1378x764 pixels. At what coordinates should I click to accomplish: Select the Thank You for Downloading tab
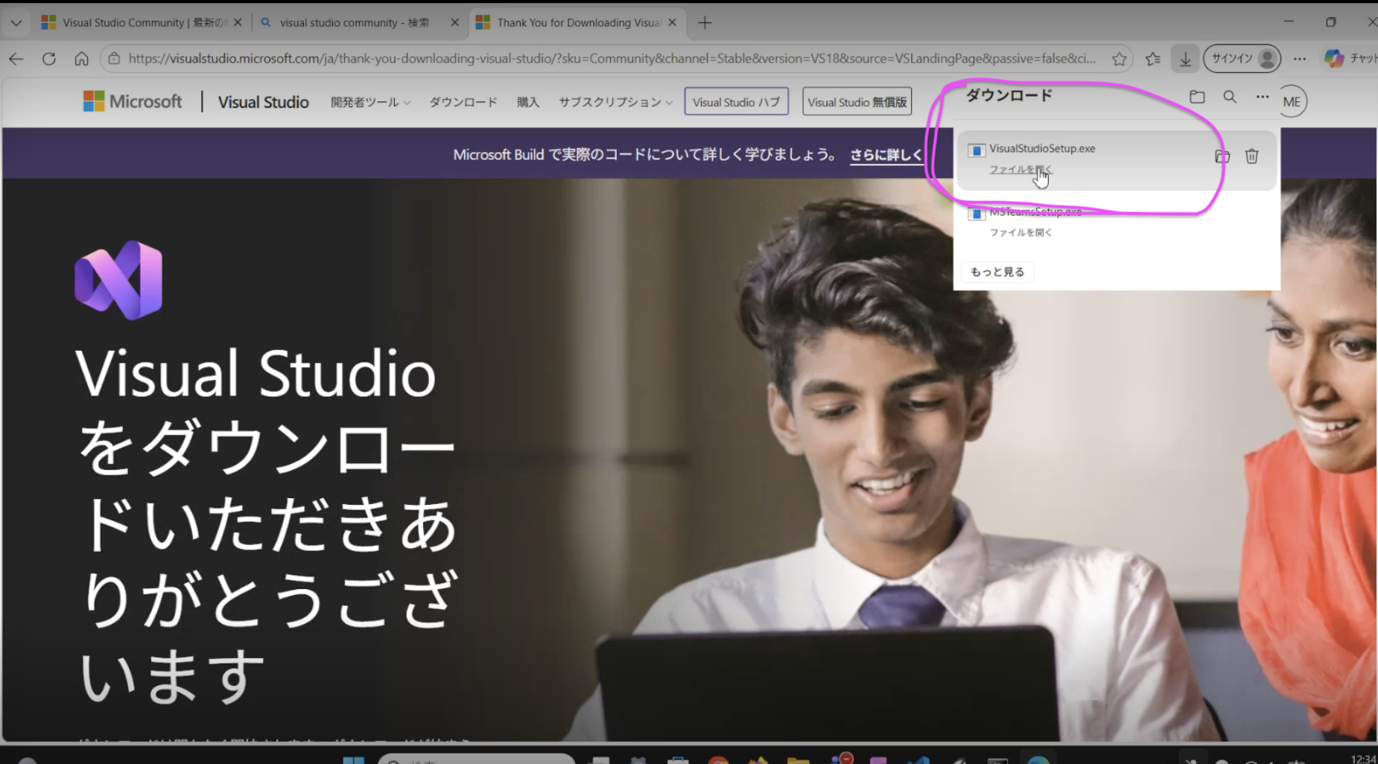pos(577,22)
